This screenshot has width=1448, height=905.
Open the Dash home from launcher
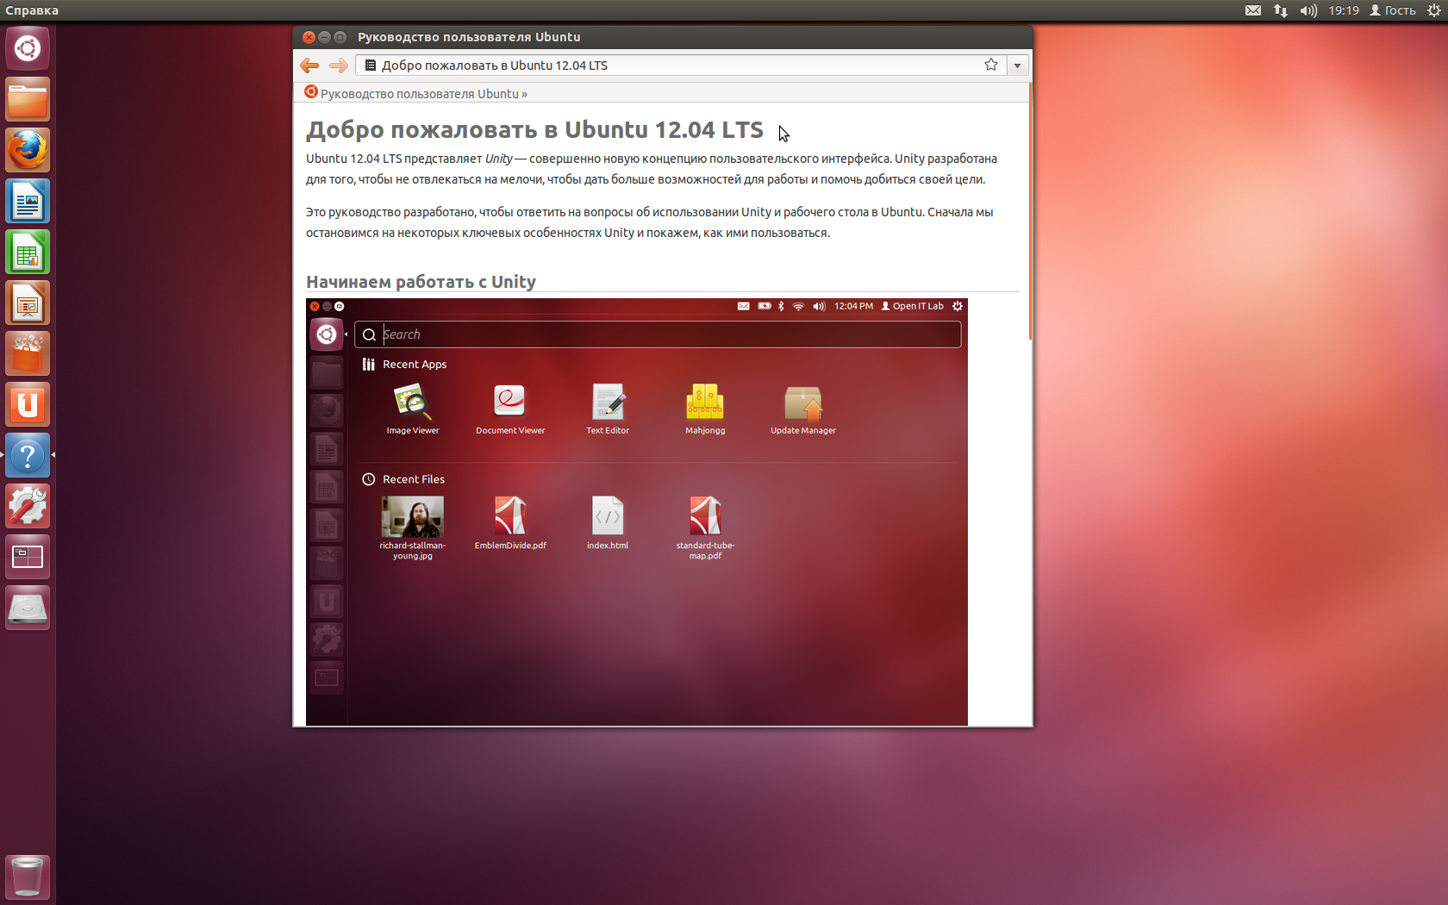point(28,48)
